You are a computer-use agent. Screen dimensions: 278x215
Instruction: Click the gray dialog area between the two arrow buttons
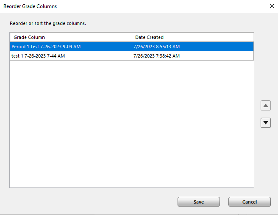click(265, 114)
